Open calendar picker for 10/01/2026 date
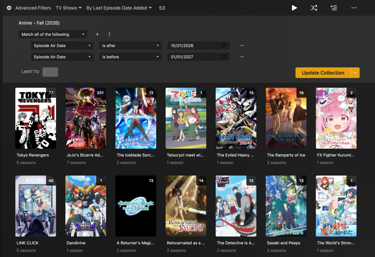The width and height of the screenshot is (375, 257). click(224, 46)
